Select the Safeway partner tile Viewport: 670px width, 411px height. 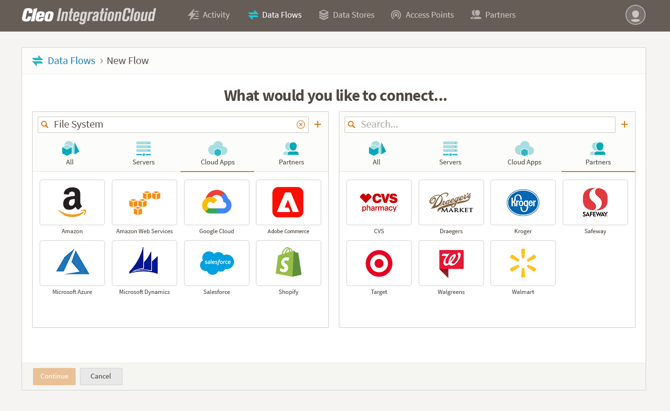tap(595, 203)
